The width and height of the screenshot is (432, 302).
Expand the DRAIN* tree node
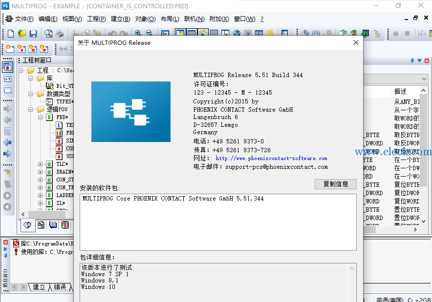coord(40,172)
